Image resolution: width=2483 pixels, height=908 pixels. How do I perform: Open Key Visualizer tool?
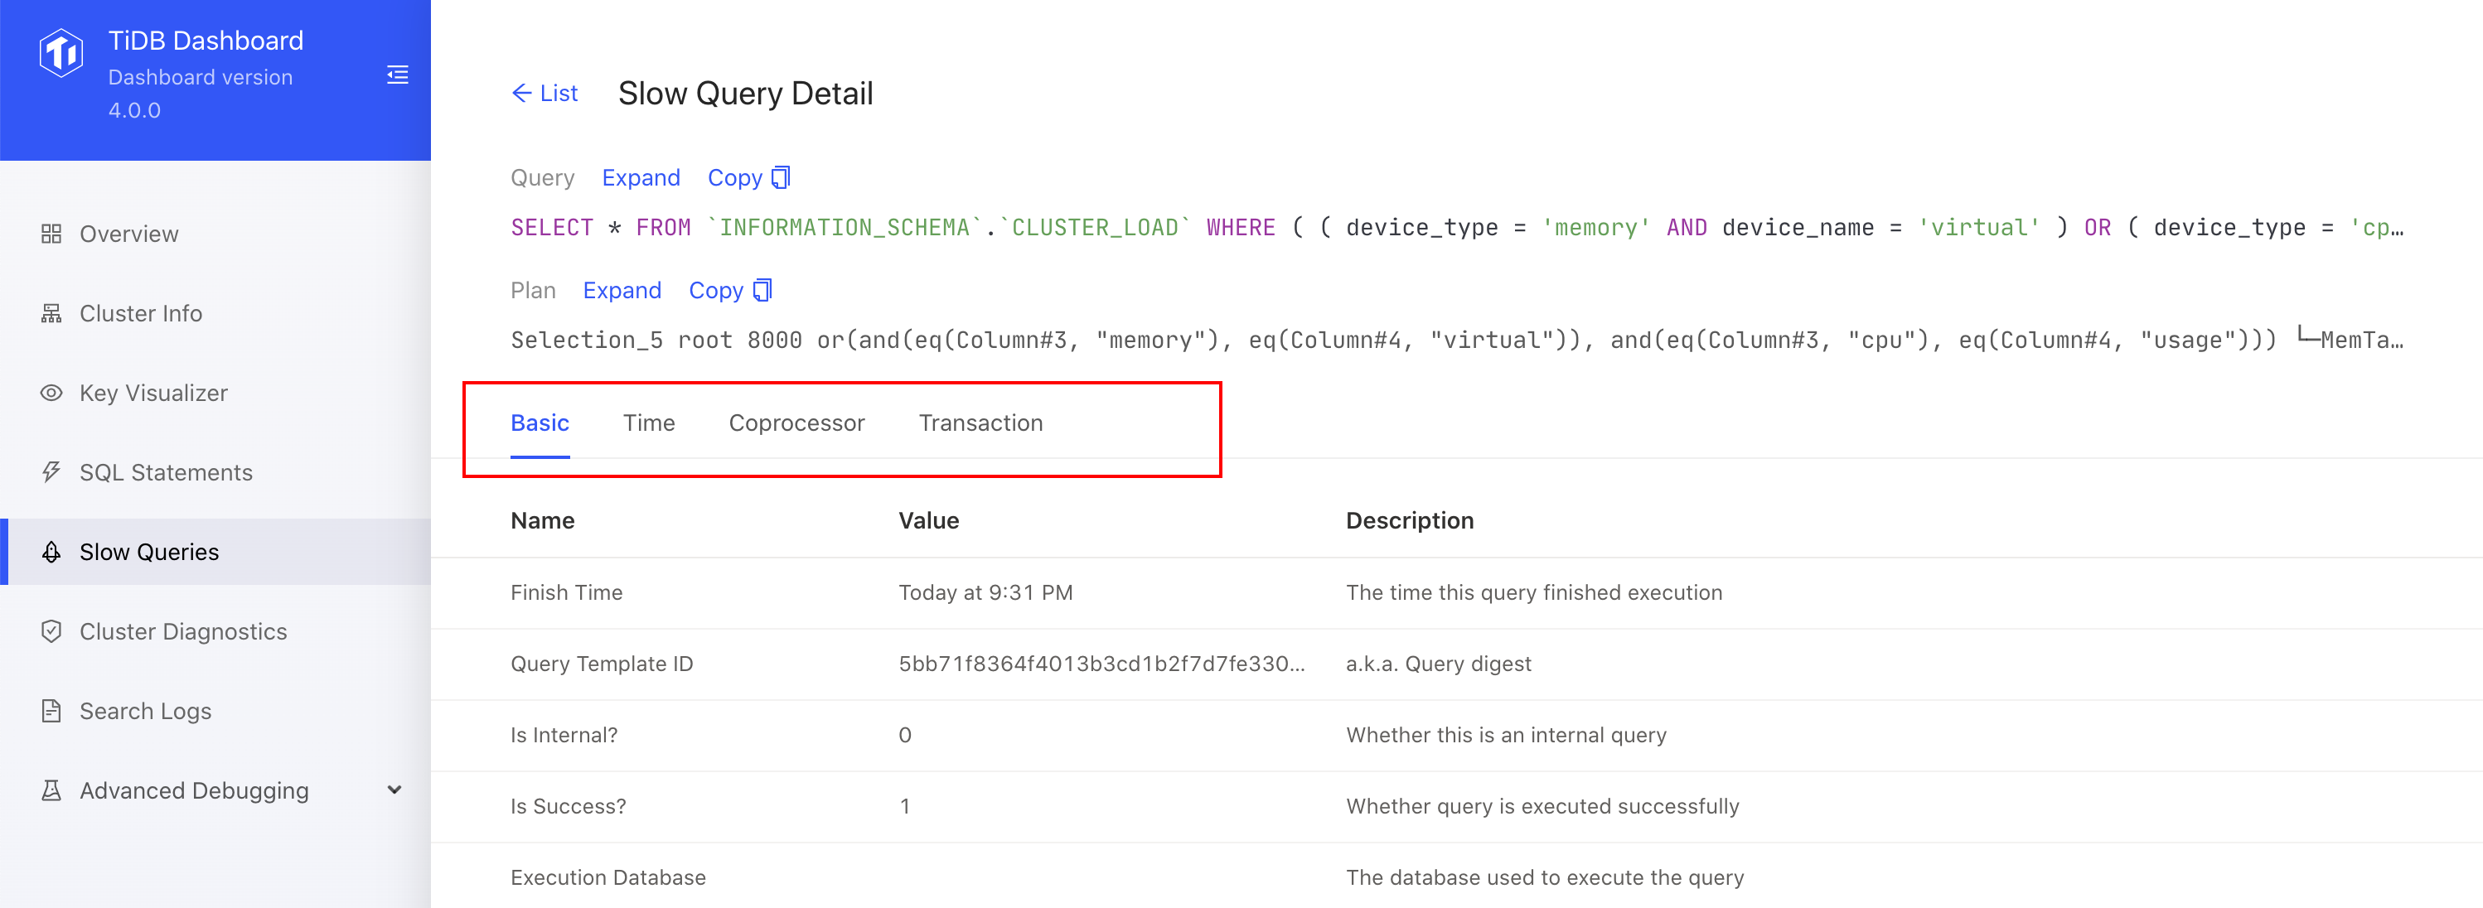click(x=153, y=393)
